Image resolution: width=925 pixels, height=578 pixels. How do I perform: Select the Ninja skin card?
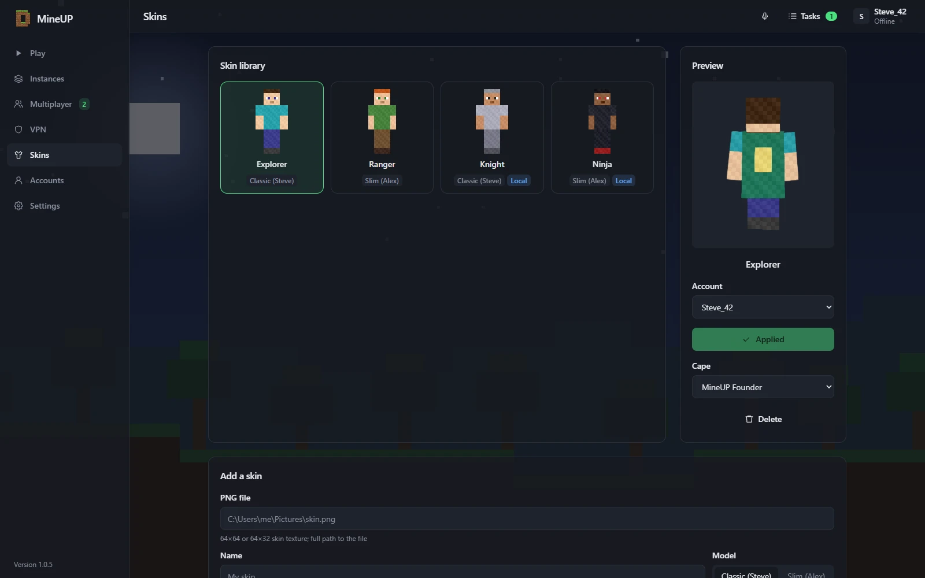click(x=602, y=138)
